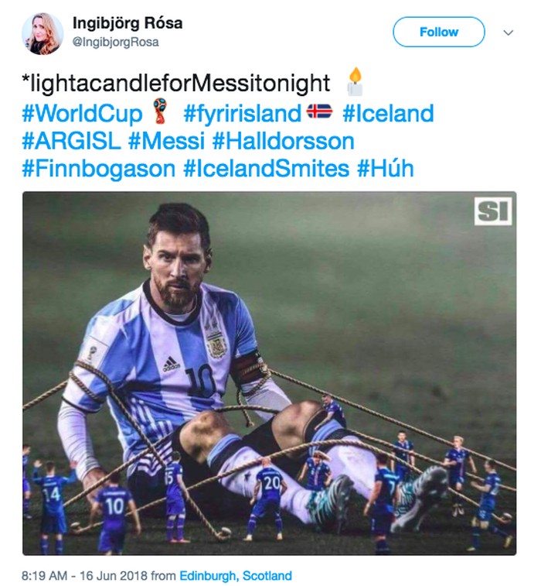Image resolution: width=541 pixels, height=586 pixels.
Task: Click Ingibjörg Rósa's profile avatar
Action: click(x=43, y=33)
